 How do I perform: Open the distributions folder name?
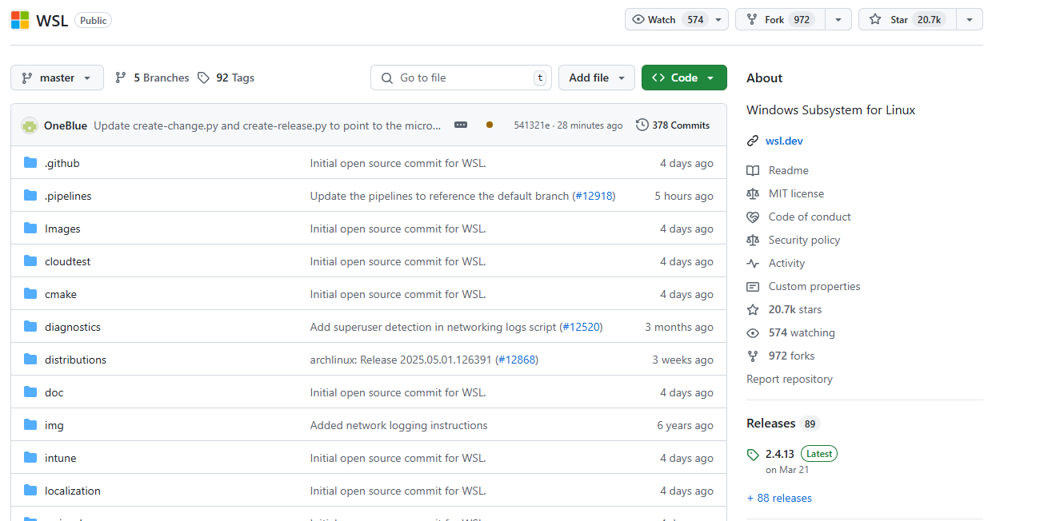(75, 360)
